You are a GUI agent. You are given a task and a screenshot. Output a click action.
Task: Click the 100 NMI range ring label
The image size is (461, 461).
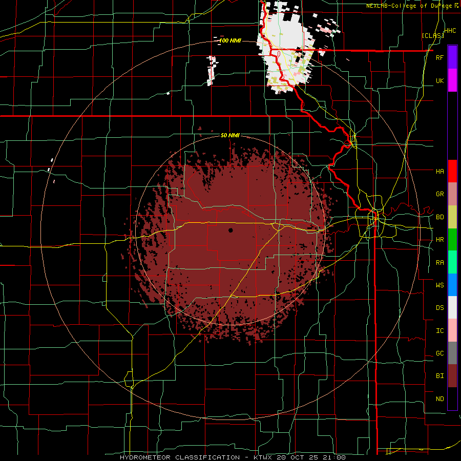tap(230, 40)
